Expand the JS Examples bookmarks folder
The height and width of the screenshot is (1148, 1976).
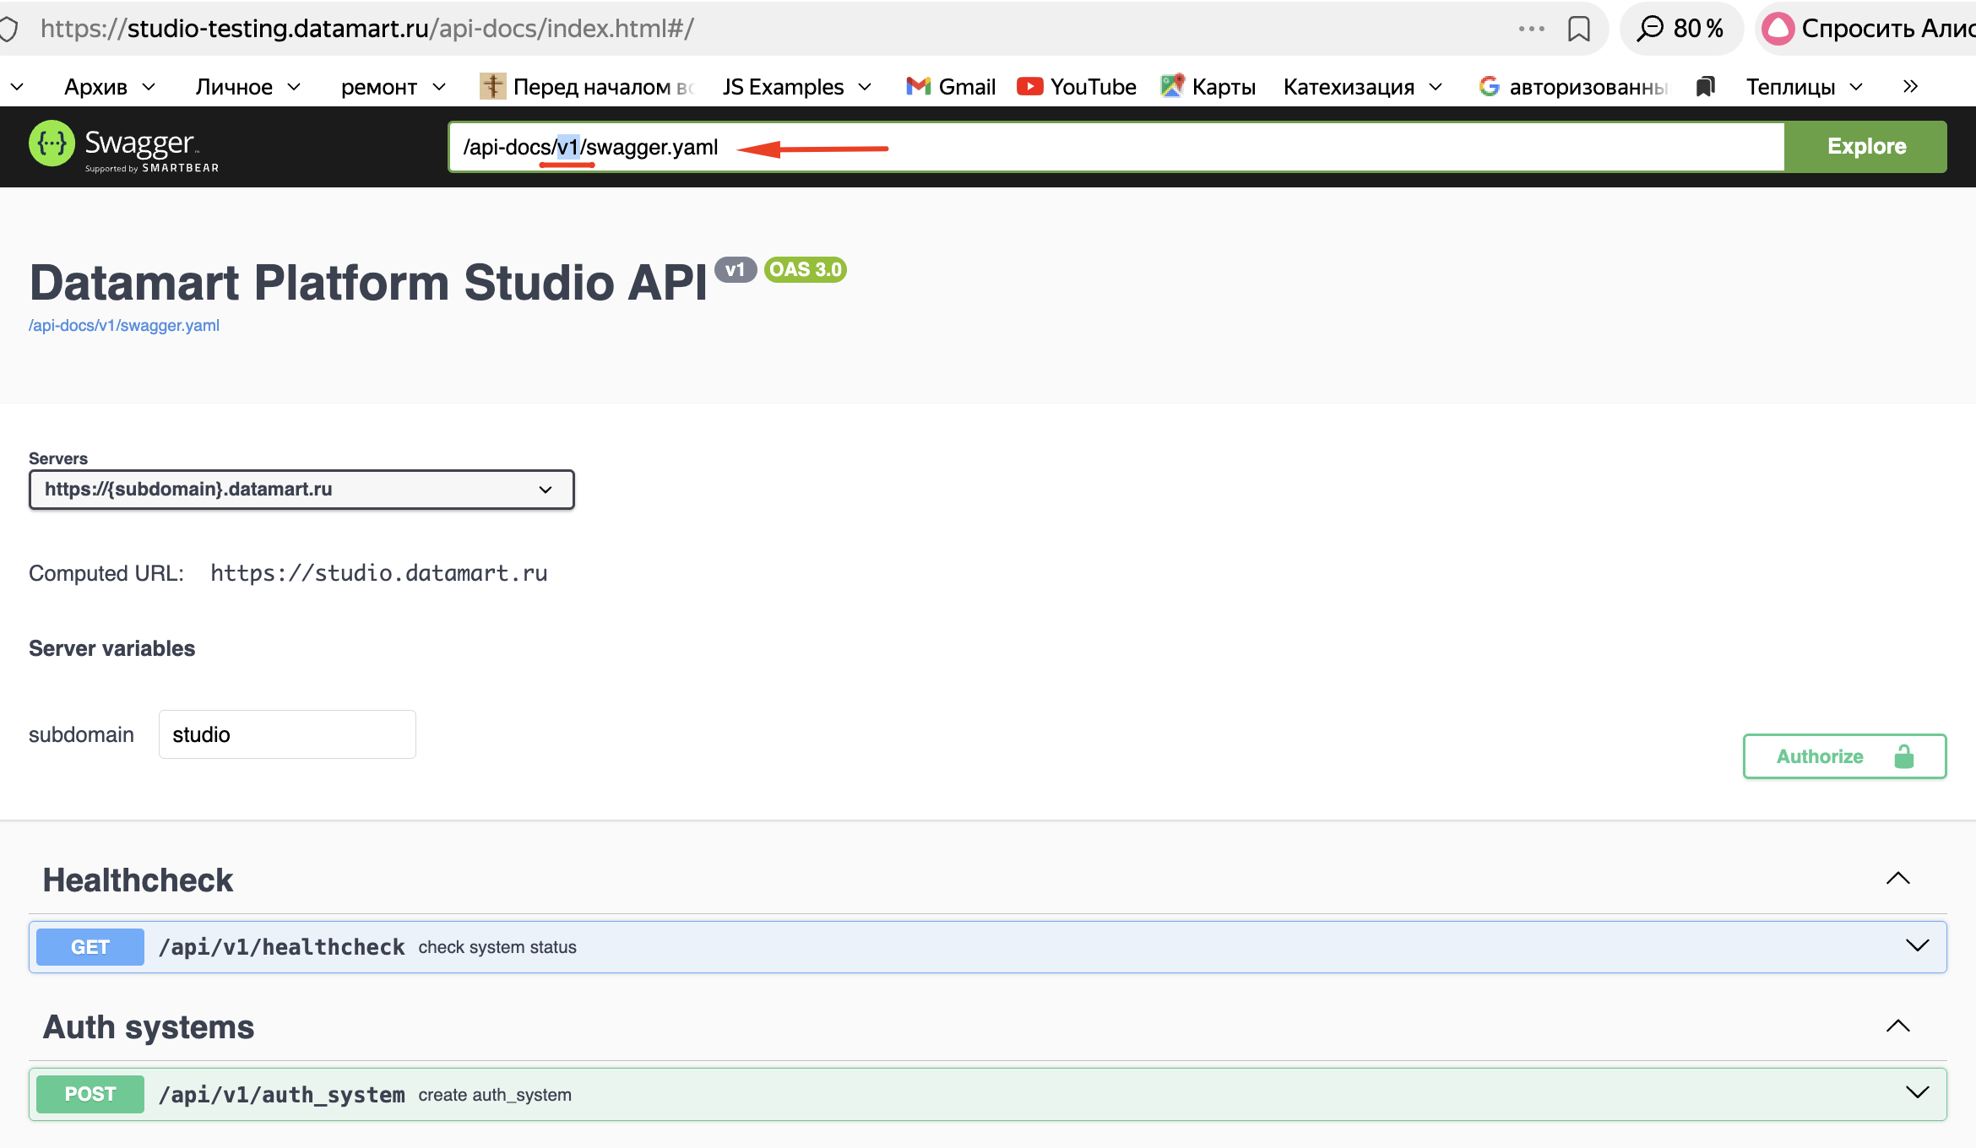(797, 87)
